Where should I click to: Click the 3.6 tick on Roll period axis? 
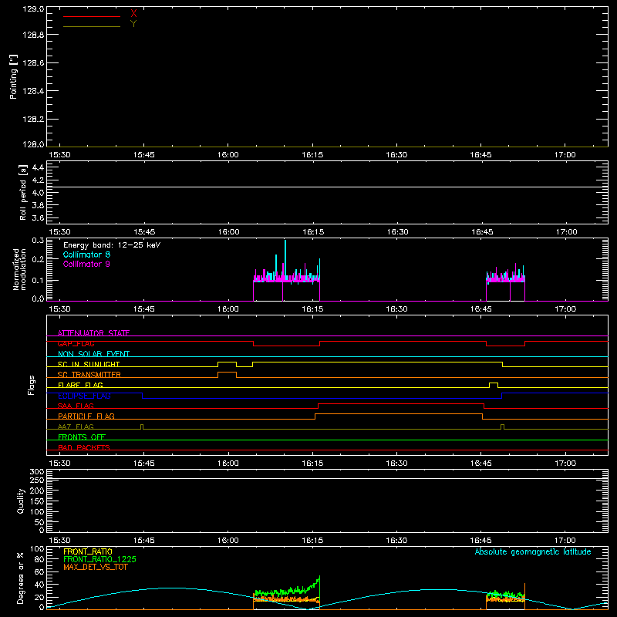38,218
